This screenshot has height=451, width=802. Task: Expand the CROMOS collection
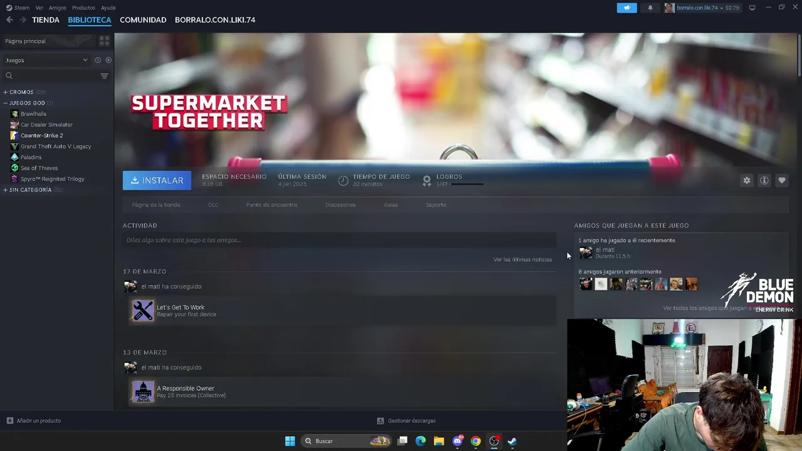click(x=6, y=92)
